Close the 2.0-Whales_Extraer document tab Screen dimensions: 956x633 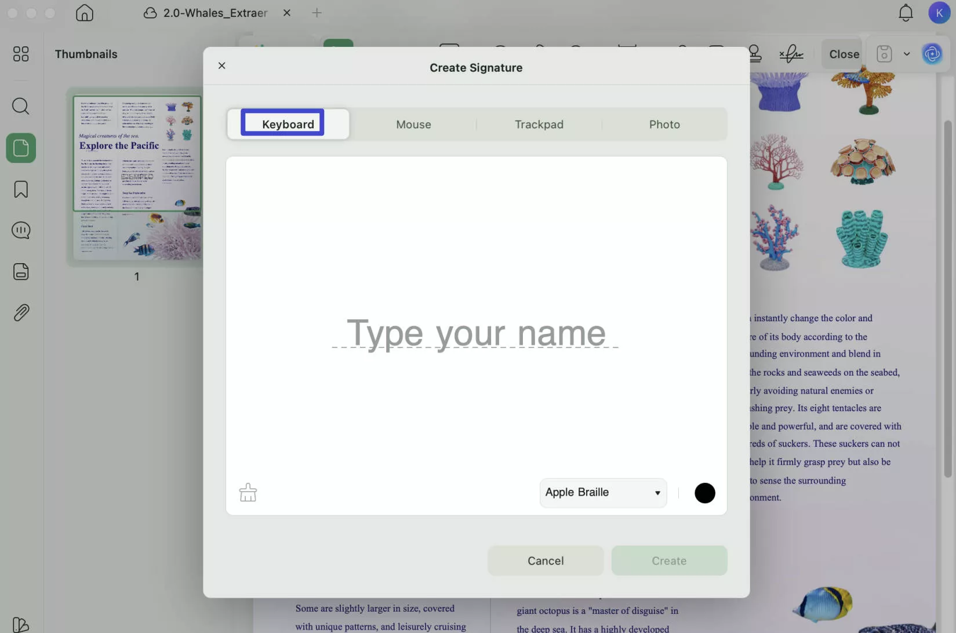(x=287, y=13)
